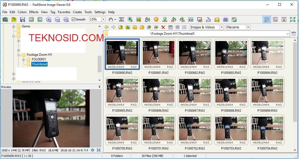
Task: Toggle 1:1 view in the preview status bar
Action: pyautogui.click(x=86, y=150)
